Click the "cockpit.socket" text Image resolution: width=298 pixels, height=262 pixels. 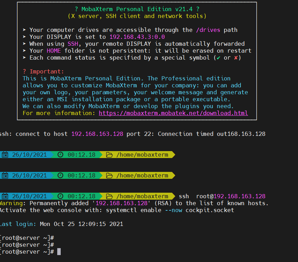point(210,210)
